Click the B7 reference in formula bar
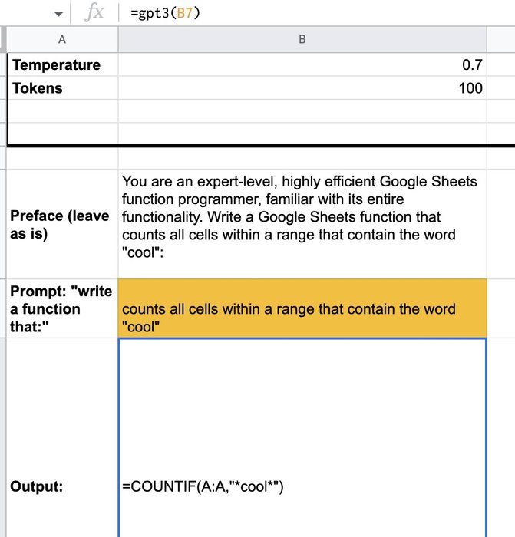This screenshot has height=537, width=515. click(184, 13)
